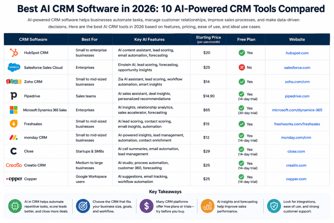Click the green checkmark in Close row

(241, 149)
